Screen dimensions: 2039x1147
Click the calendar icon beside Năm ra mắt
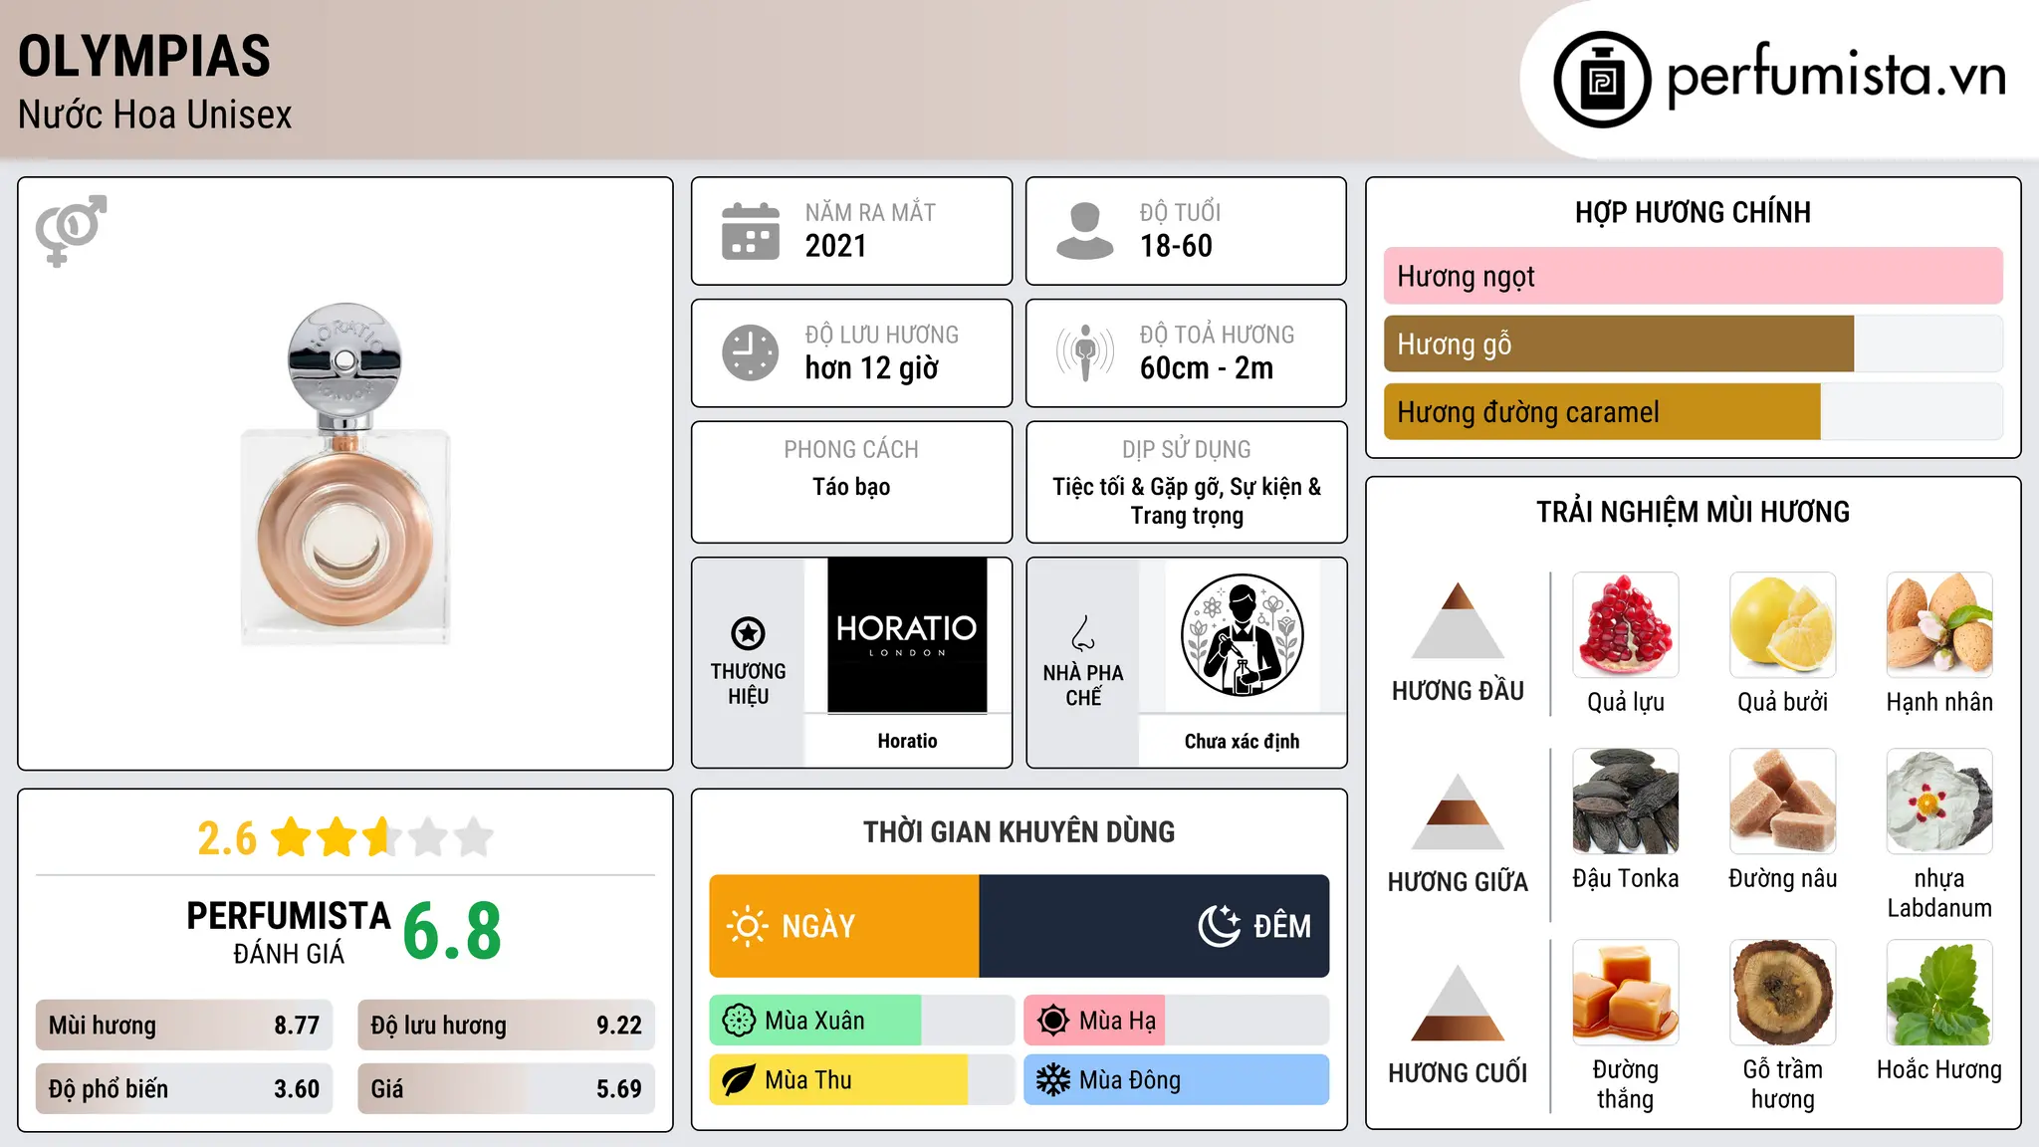(751, 231)
